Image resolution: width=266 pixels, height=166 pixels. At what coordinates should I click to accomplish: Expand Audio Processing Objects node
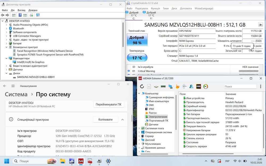pyautogui.click(x=6, y=25)
